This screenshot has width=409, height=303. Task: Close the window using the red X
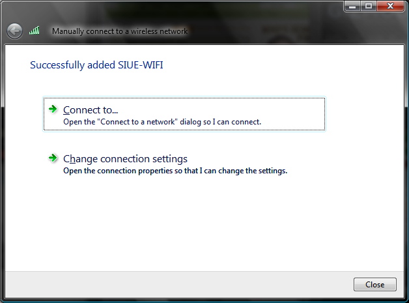coord(391,6)
